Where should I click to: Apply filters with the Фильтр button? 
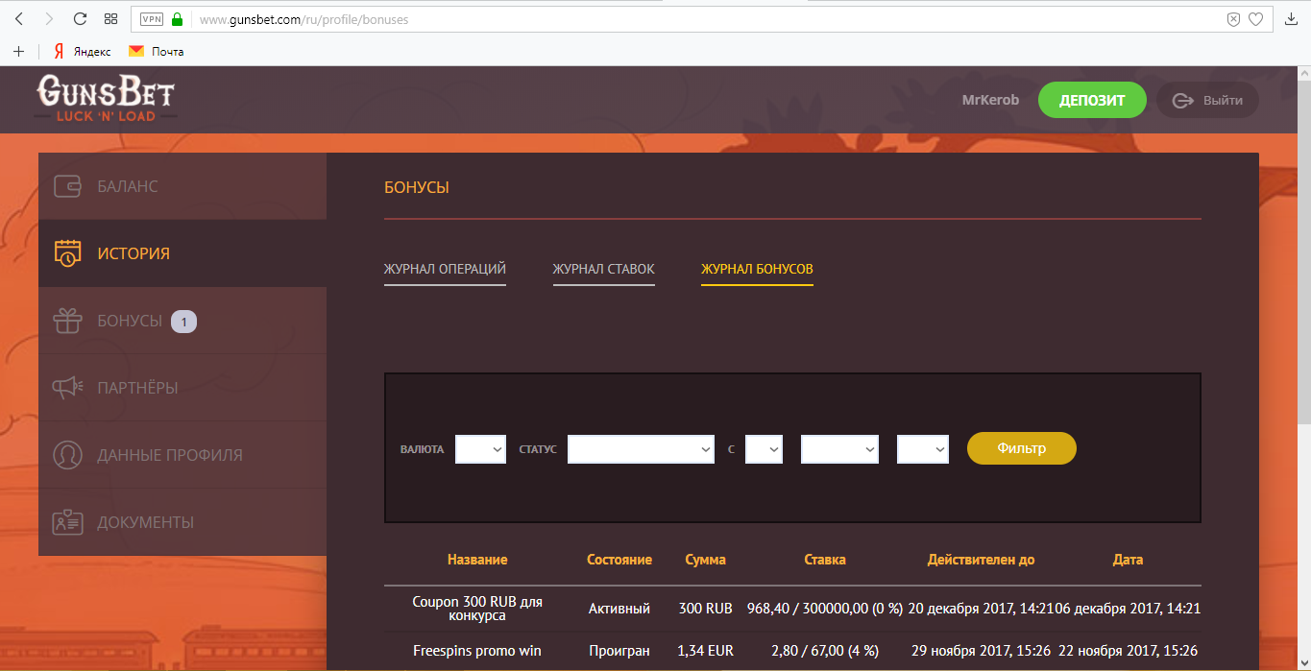[1021, 448]
